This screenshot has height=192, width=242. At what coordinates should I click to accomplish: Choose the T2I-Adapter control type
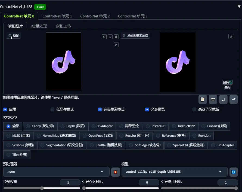coord(222,145)
